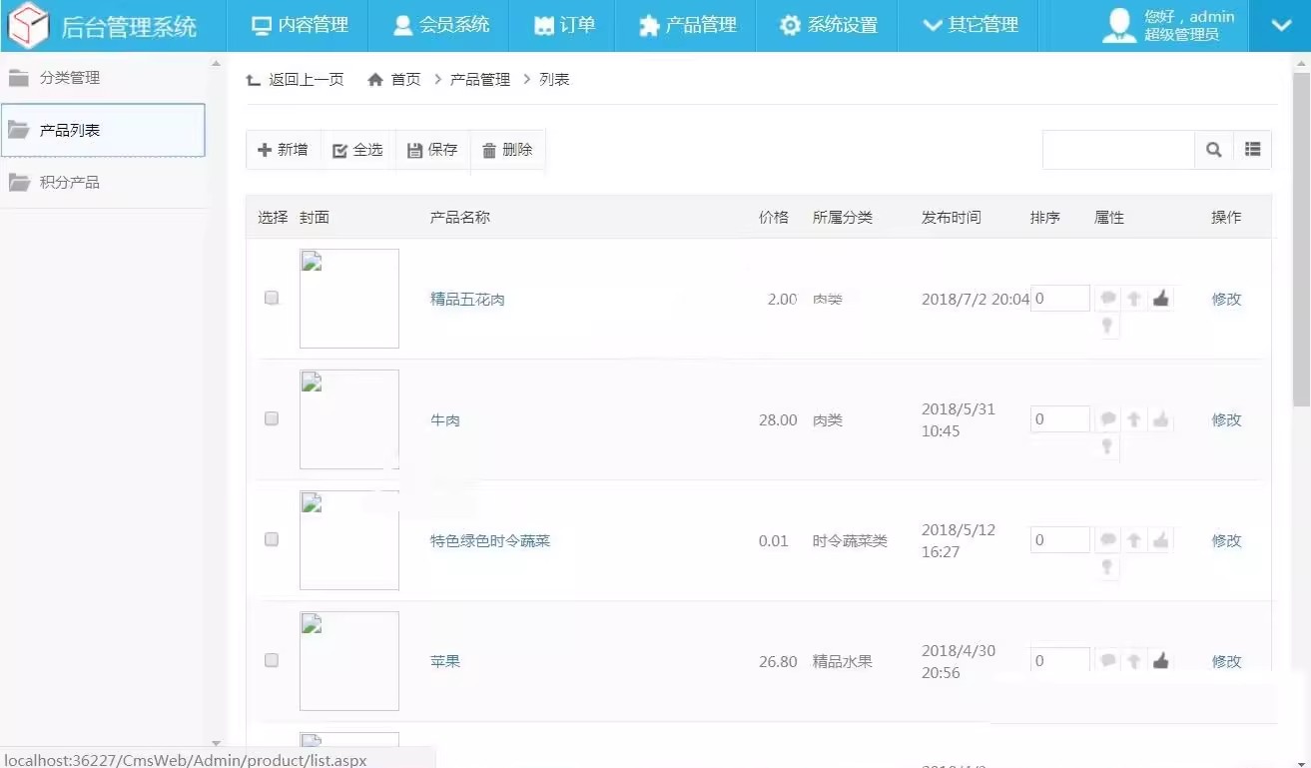The height and width of the screenshot is (768, 1311).
Task: Click the system logo cube icon
Action: coord(28,26)
